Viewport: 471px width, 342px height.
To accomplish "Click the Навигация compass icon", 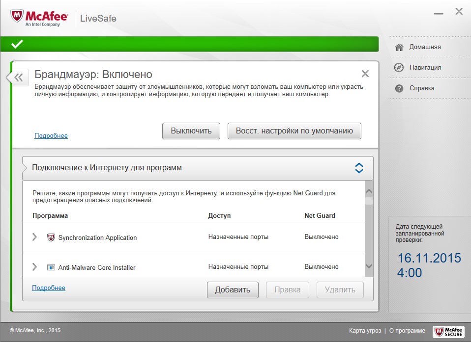I will point(399,67).
